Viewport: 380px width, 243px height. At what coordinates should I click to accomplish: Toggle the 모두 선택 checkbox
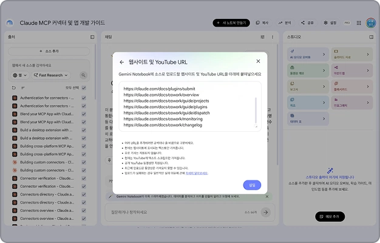tap(84, 88)
